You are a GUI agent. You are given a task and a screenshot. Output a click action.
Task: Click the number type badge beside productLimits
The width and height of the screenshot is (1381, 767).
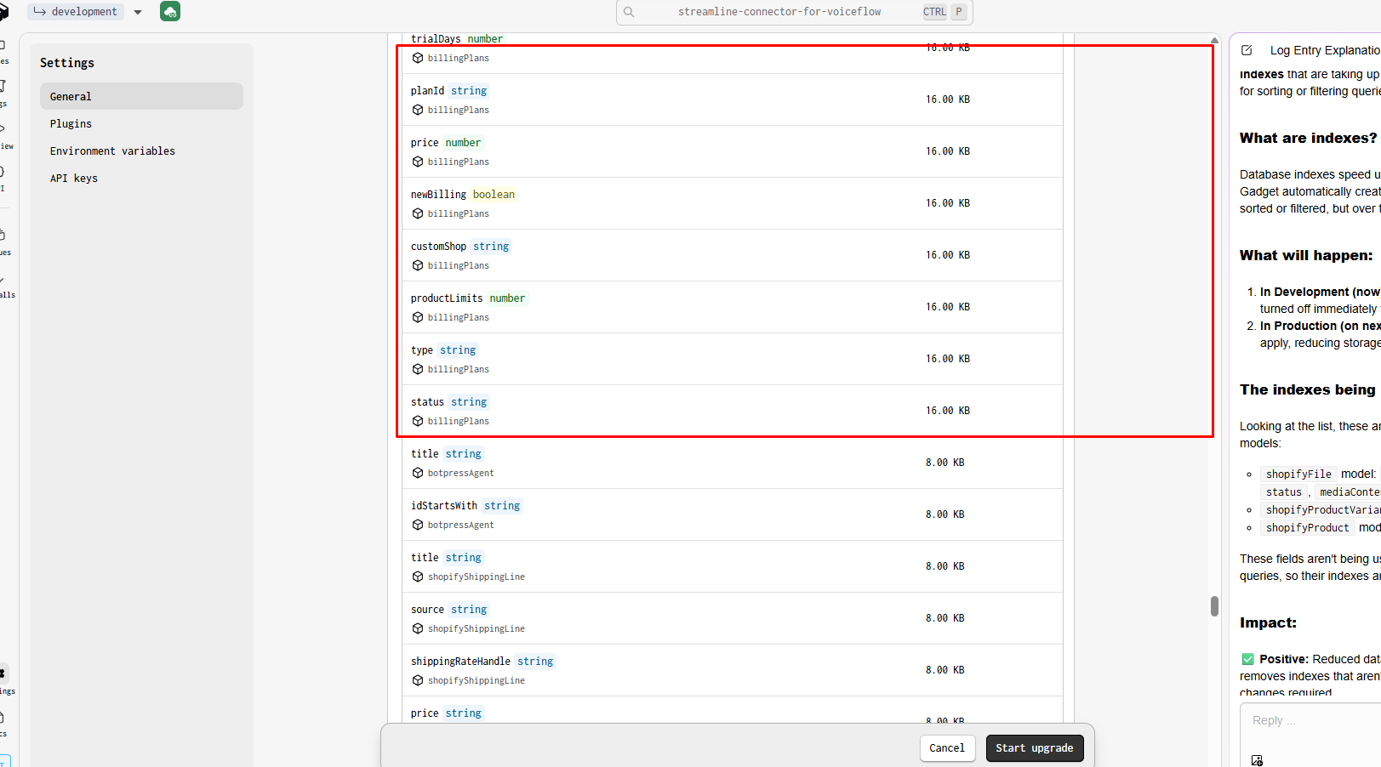click(x=507, y=298)
